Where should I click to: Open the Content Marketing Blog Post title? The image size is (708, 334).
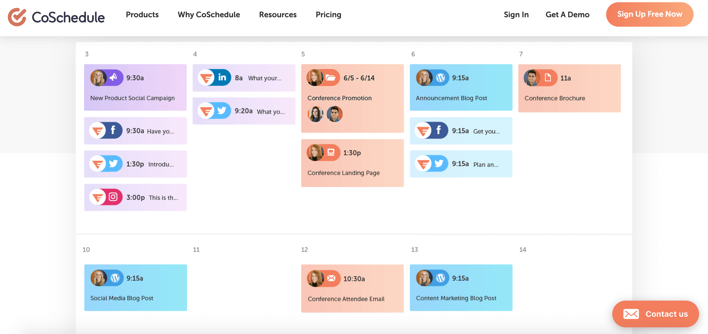(x=456, y=298)
